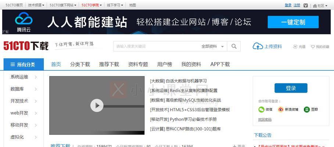Click the 下载公告 heading
The height and width of the screenshot is (147, 334).
coord(263,135)
